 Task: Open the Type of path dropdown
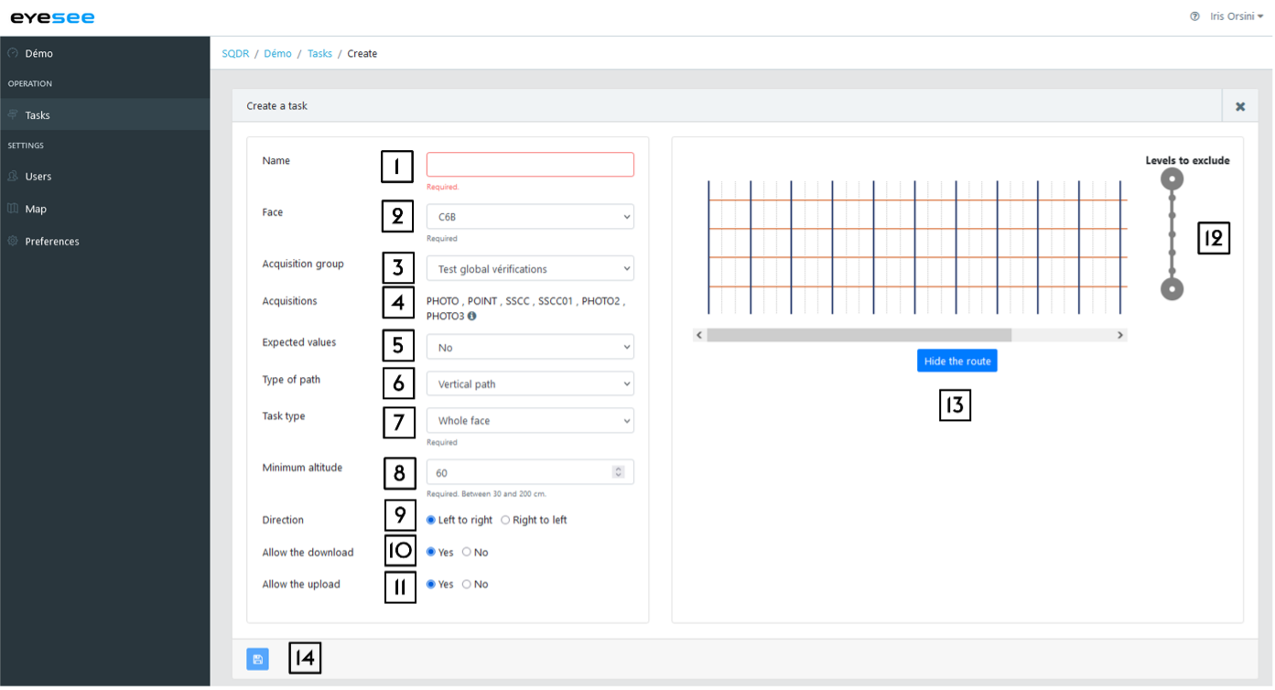530,384
